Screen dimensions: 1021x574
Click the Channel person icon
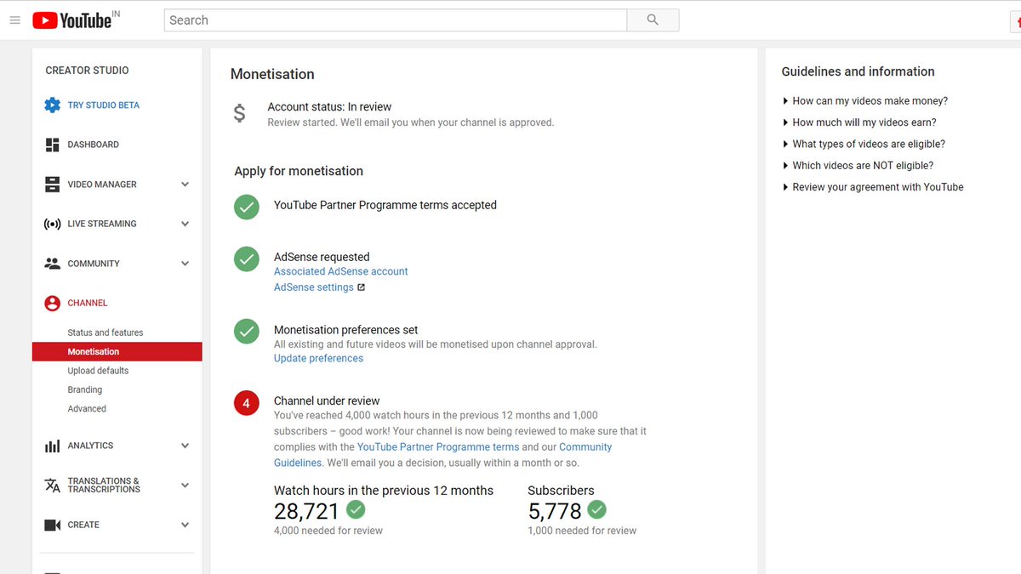52,303
